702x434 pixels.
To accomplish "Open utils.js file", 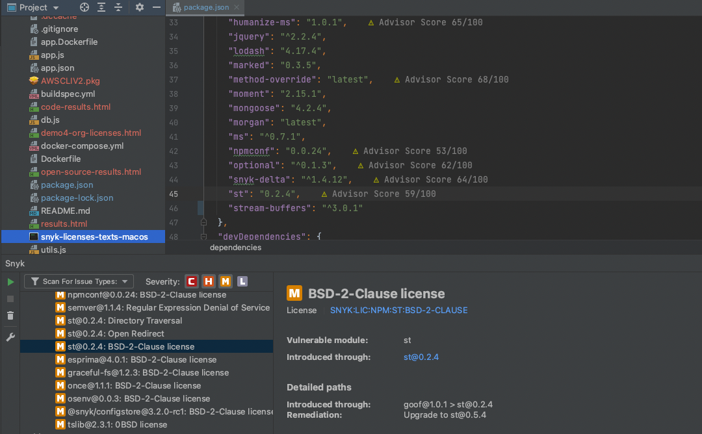I will 53,249.
